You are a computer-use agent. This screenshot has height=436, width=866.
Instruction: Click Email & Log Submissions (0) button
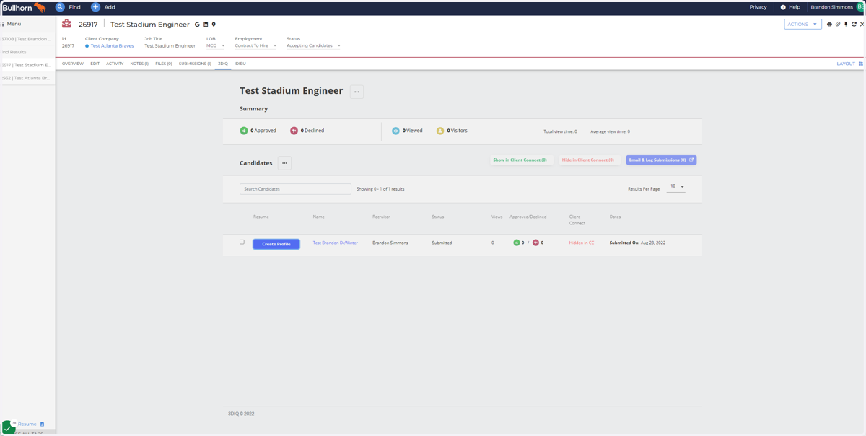tap(661, 160)
